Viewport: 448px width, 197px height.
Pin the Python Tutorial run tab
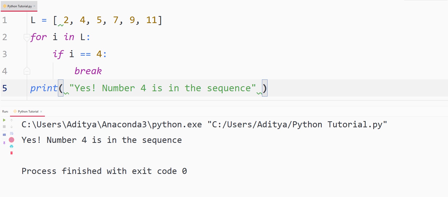point(4,143)
